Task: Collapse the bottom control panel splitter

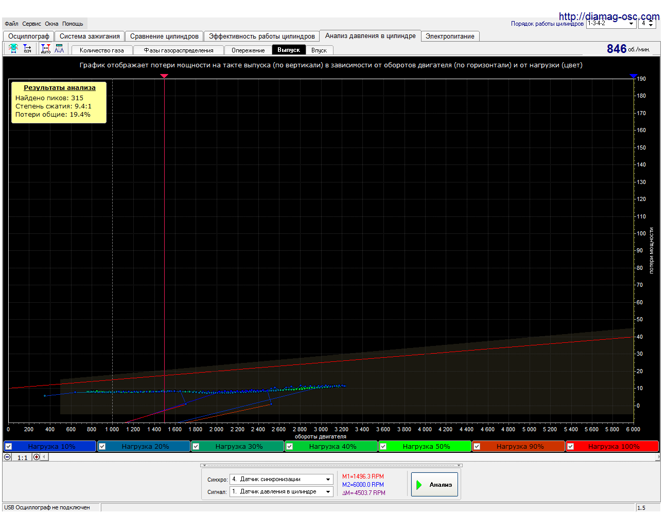Action: point(331,465)
